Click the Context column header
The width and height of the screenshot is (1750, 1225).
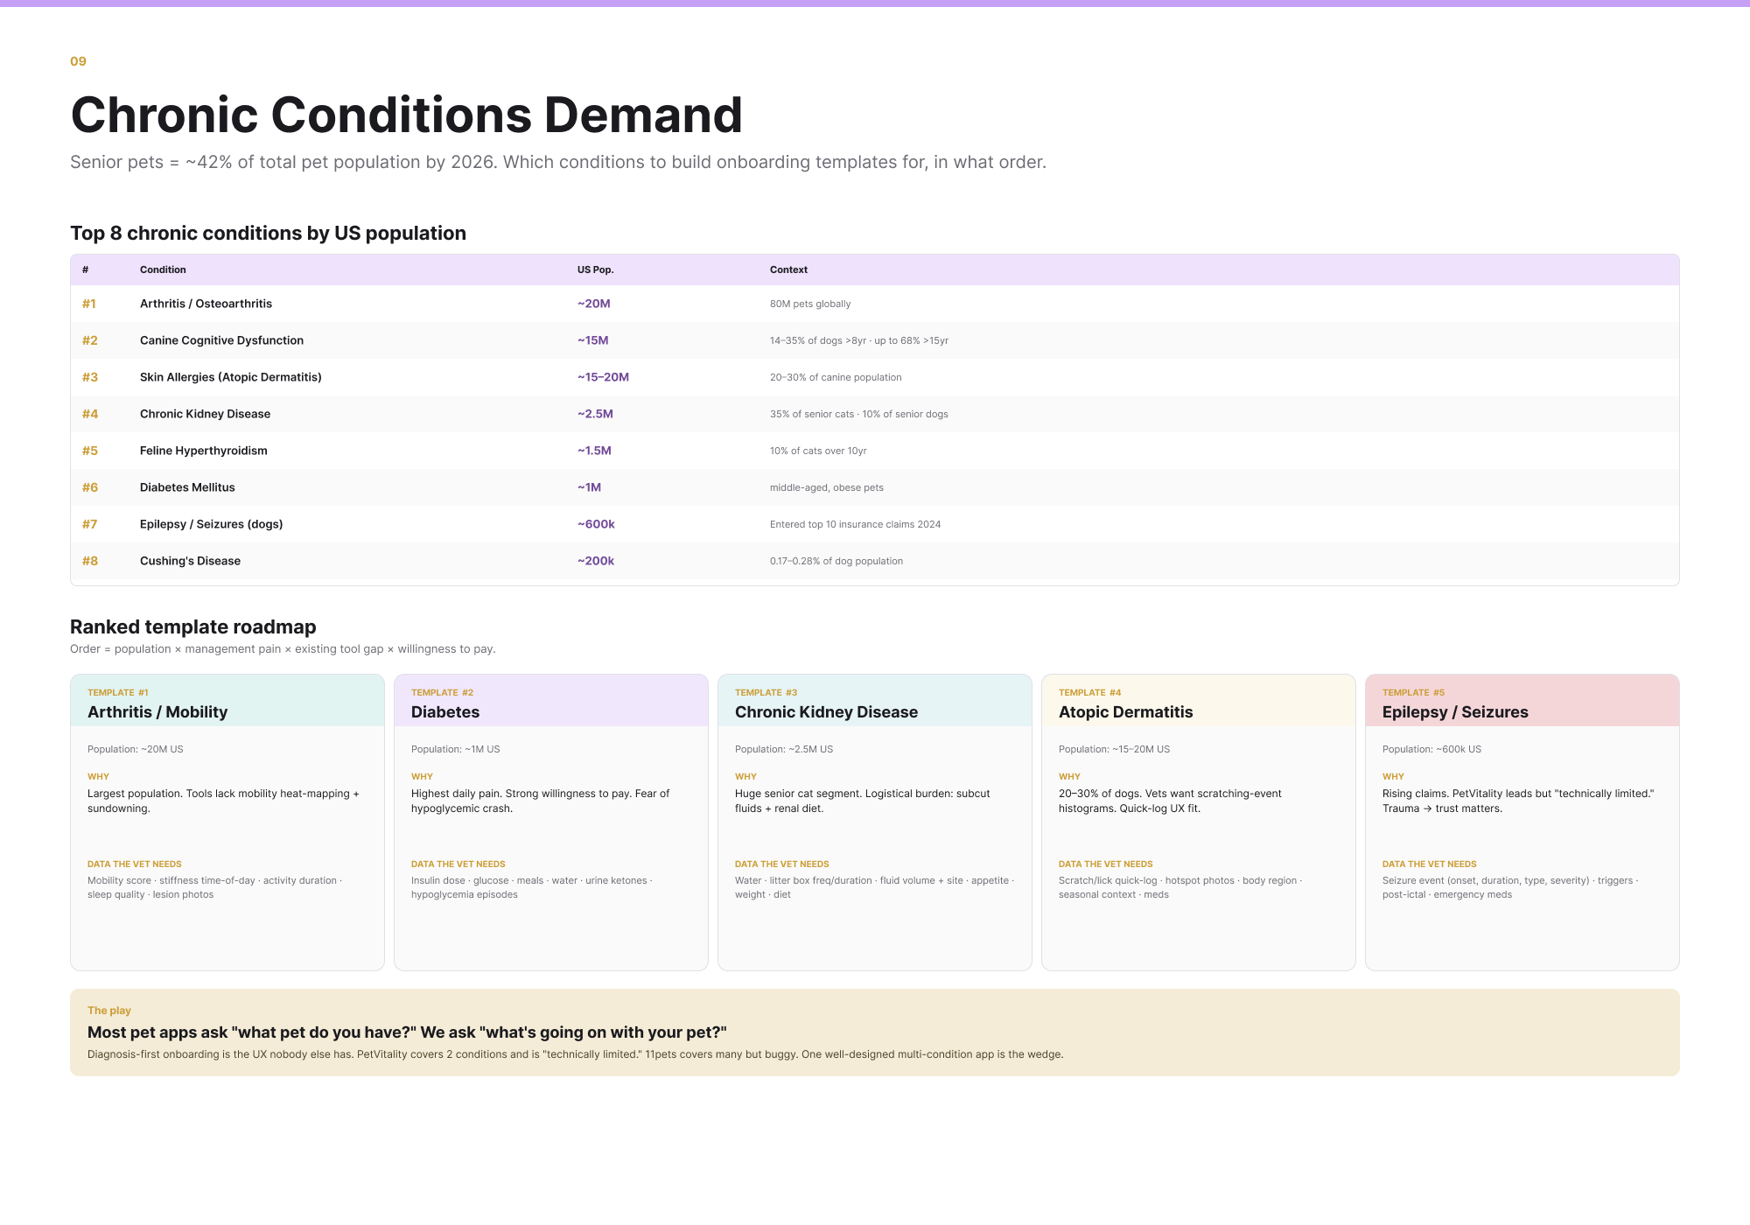pos(788,269)
